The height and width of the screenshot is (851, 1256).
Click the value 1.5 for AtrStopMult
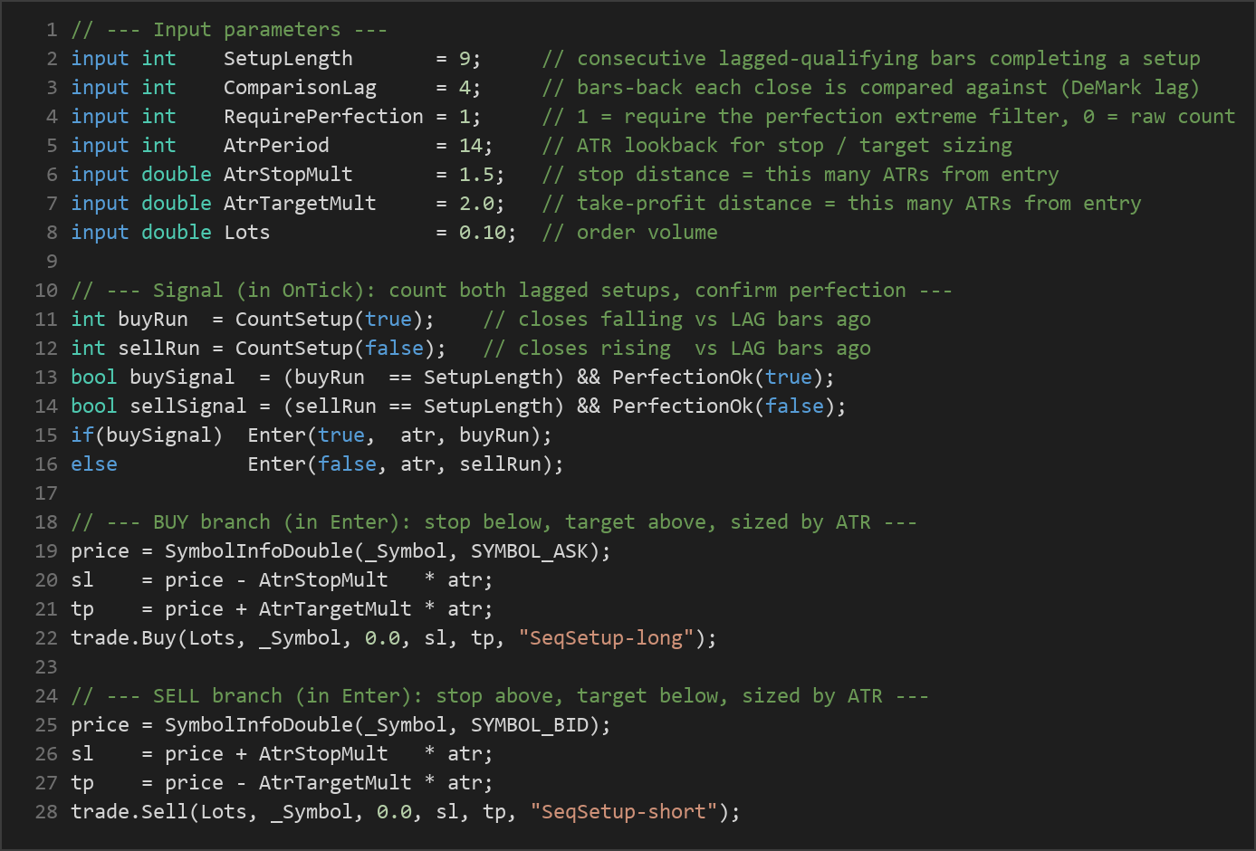pyautogui.click(x=476, y=175)
